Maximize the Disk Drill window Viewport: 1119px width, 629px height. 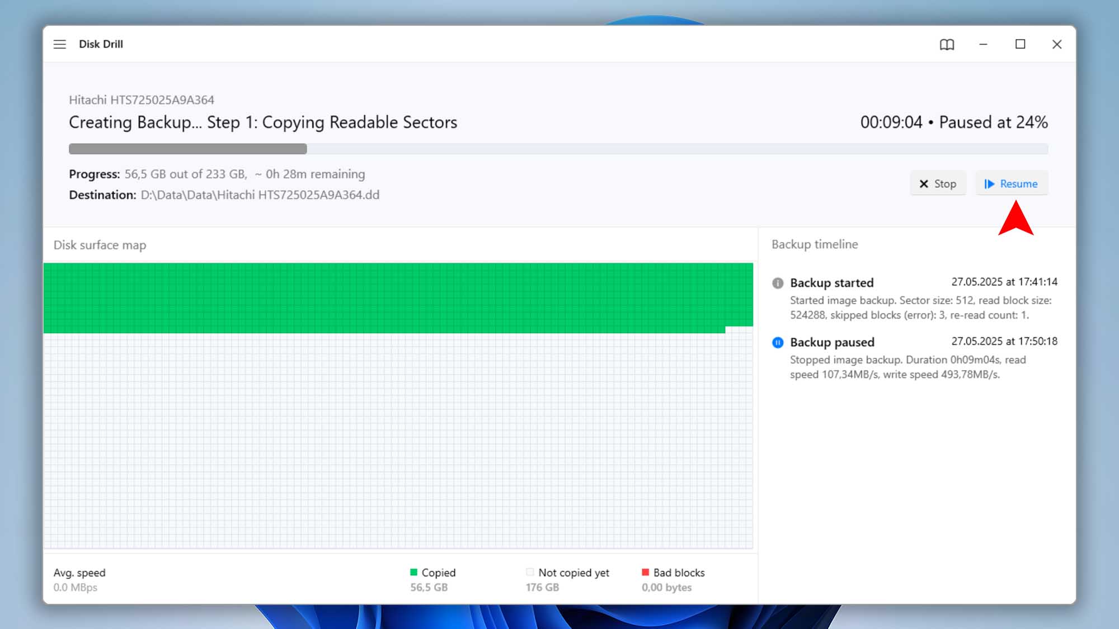[x=1020, y=44]
